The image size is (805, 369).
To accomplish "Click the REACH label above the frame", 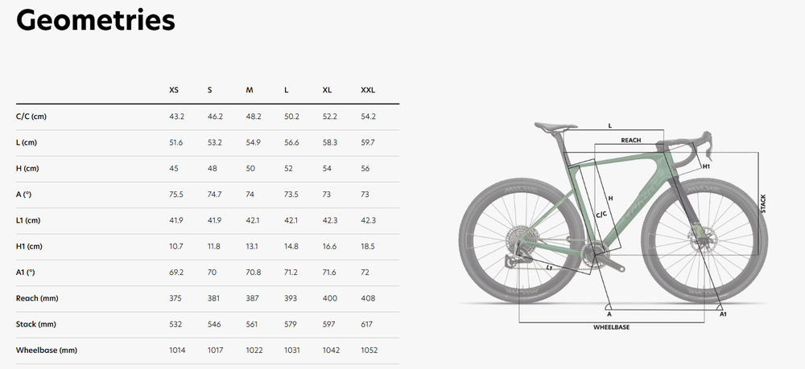I will pyautogui.click(x=631, y=140).
